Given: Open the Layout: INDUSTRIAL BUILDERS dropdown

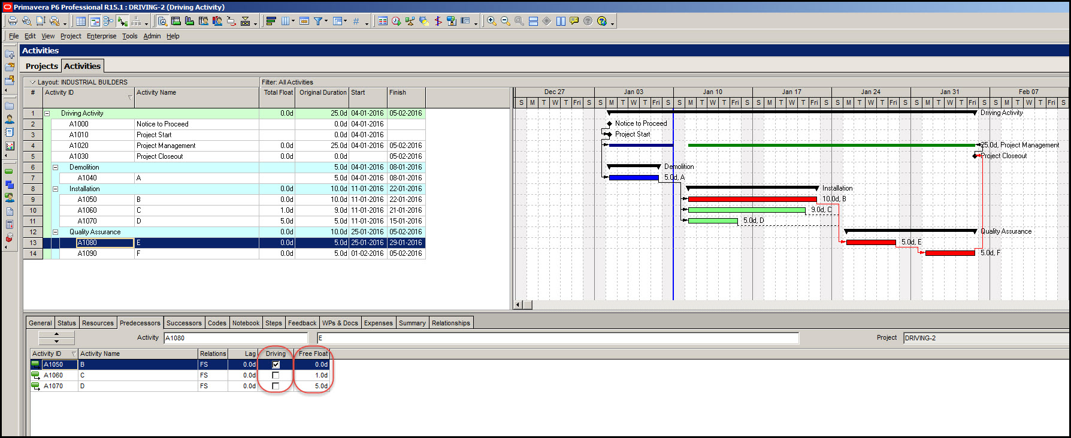Looking at the screenshot, I should tap(33, 82).
